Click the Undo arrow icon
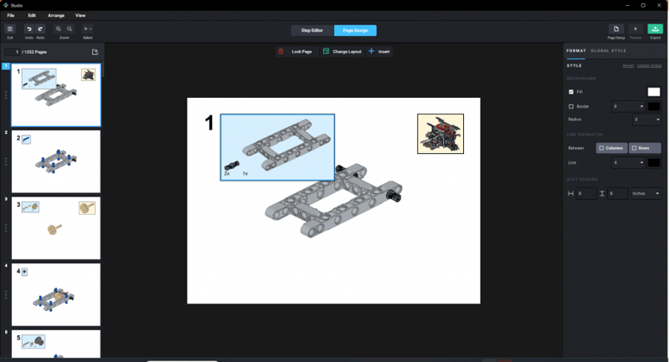 pyautogui.click(x=29, y=29)
